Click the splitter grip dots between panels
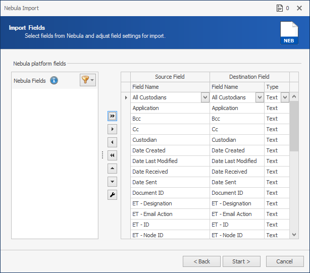 coord(102,155)
